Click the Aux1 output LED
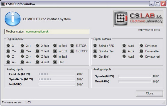167x106 pixels. click(x=124, y=46)
